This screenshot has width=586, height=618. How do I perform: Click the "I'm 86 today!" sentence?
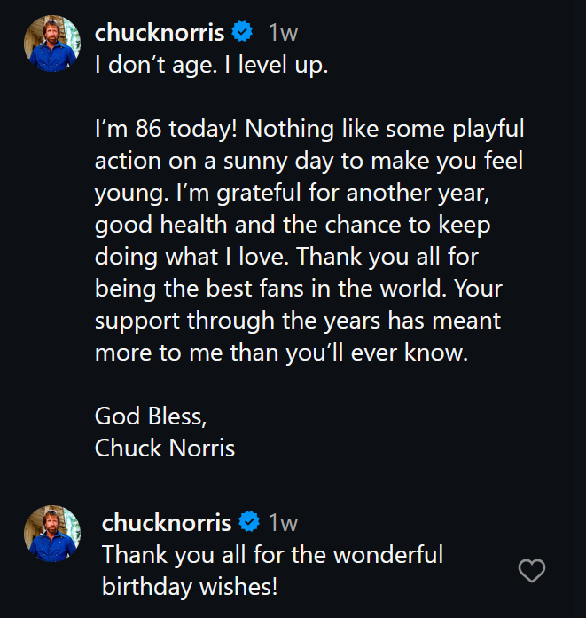tap(166, 129)
